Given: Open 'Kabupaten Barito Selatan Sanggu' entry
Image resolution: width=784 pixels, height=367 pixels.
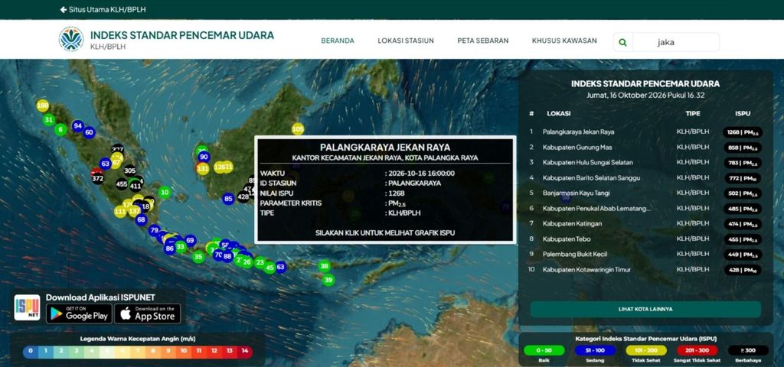Looking at the screenshot, I should click(645, 177).
